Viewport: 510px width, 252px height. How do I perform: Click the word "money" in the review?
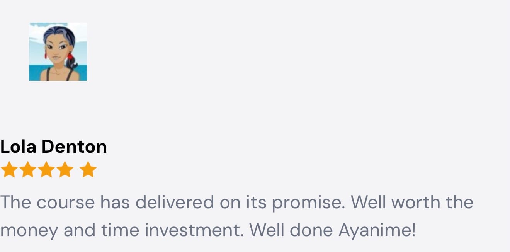29,231
